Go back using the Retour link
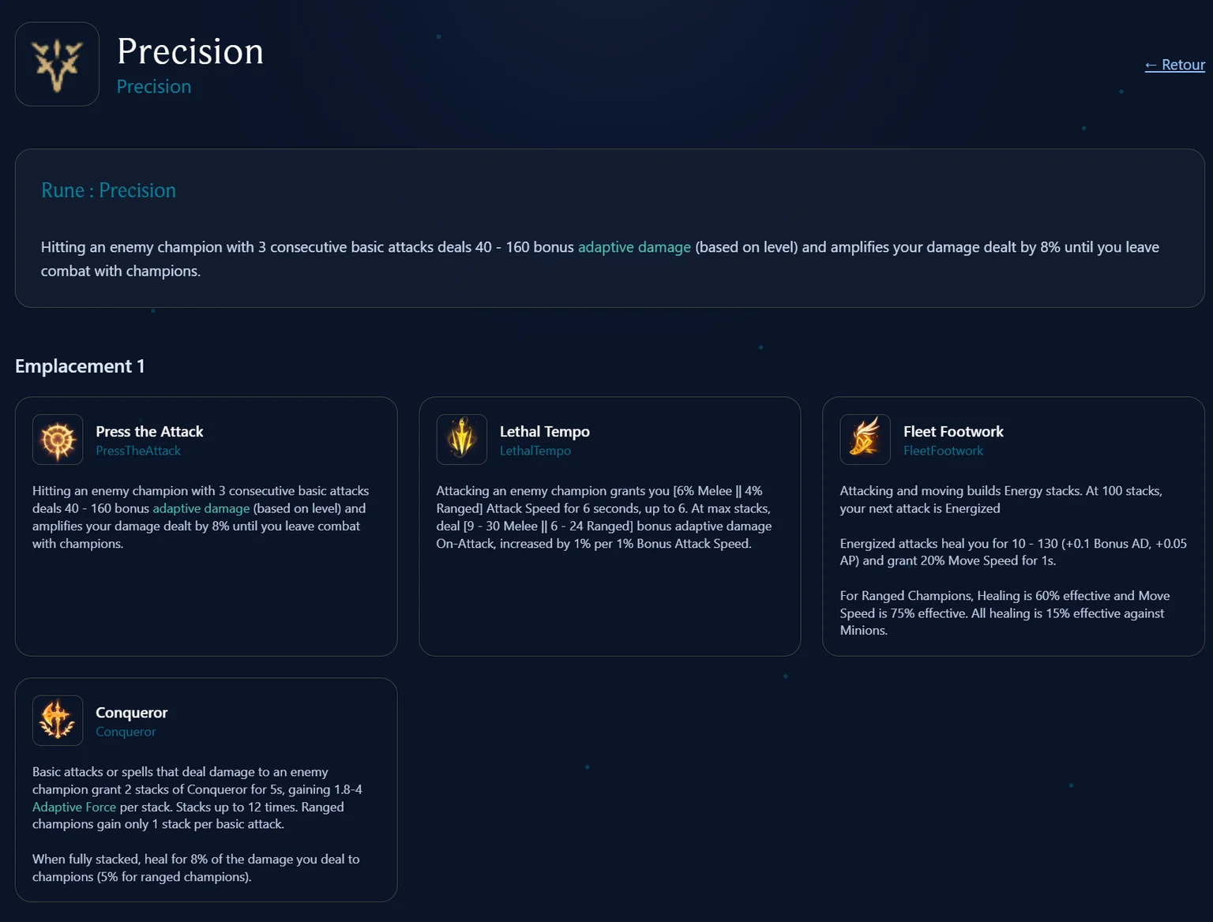 (x=1175, y=65)
